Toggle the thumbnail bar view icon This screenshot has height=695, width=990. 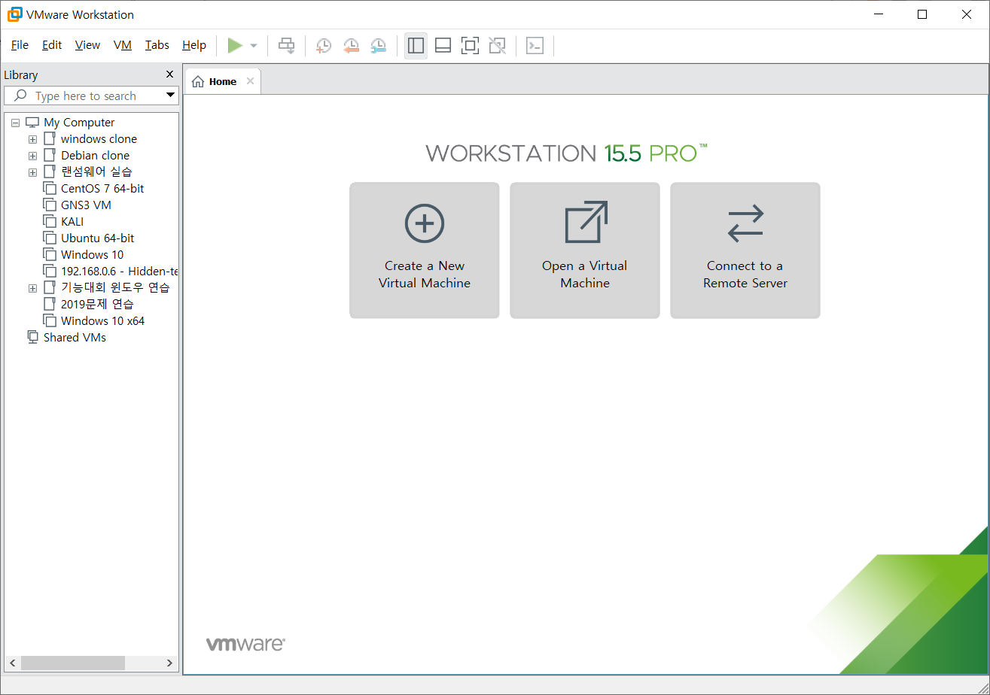pyautogui.click(x=443, y=46)
